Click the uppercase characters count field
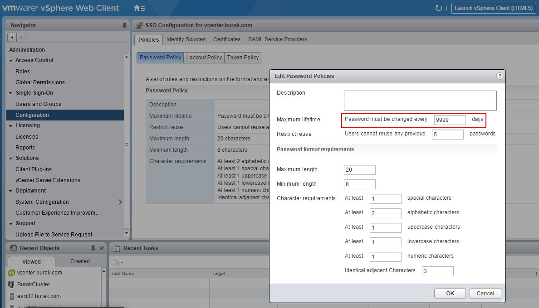The width and height of the screenshot is (539, 308). 385,227
